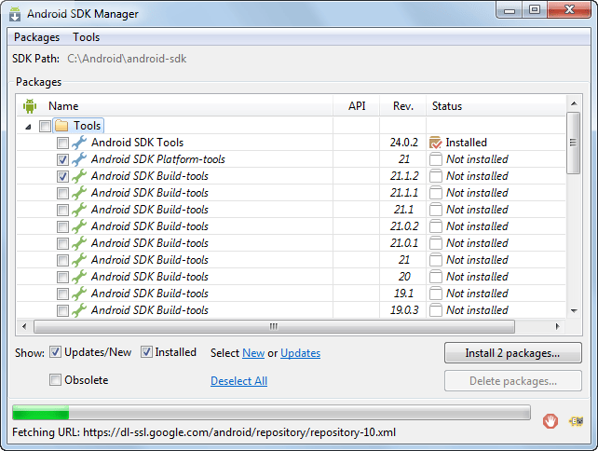Click the New selection link
Image resolution: width=598 pixels, height=451 pixels.
click(x=253, y=353)
